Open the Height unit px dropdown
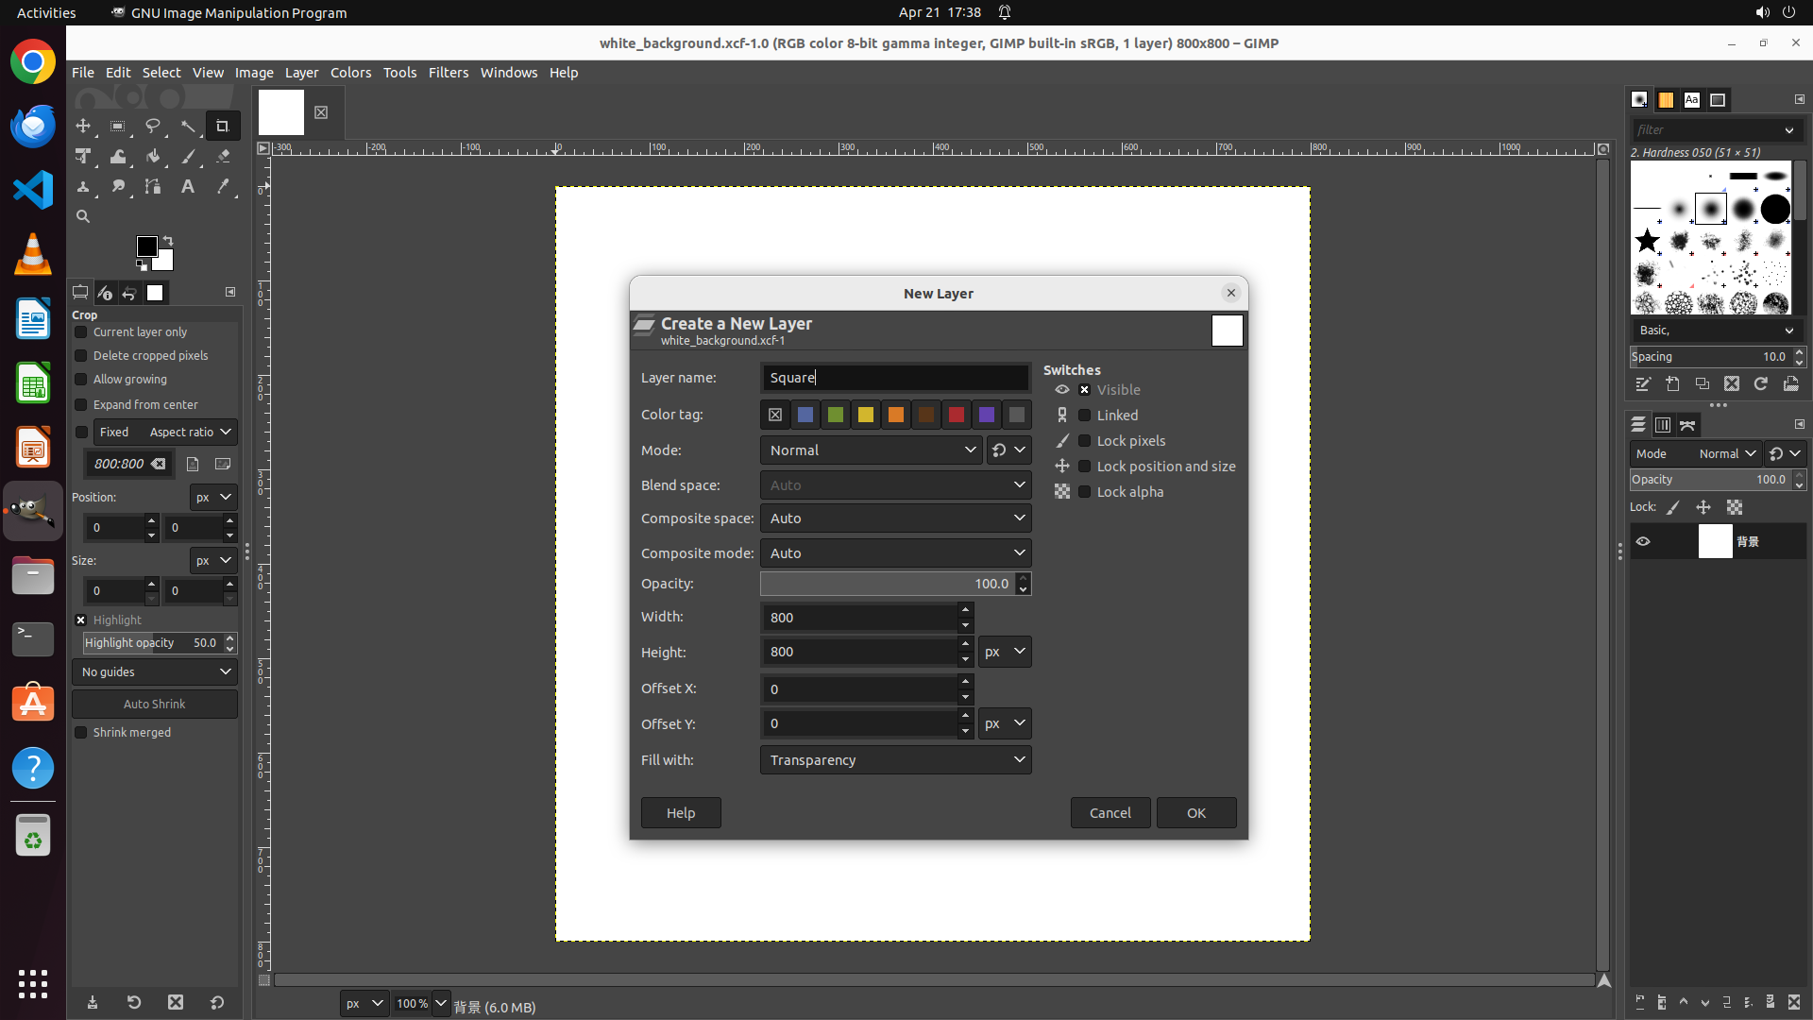 coord(1005,652)
